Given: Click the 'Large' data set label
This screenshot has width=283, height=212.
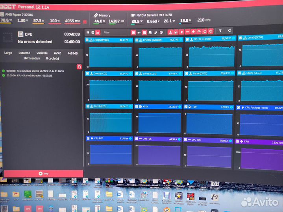Looking at the screenshot, I should coord(8,53).
